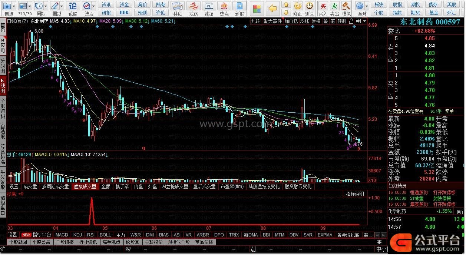This screenshot has width=466, height=255.
Task: Expand the 全球 globe dropdown arrow
Action: 367,6
